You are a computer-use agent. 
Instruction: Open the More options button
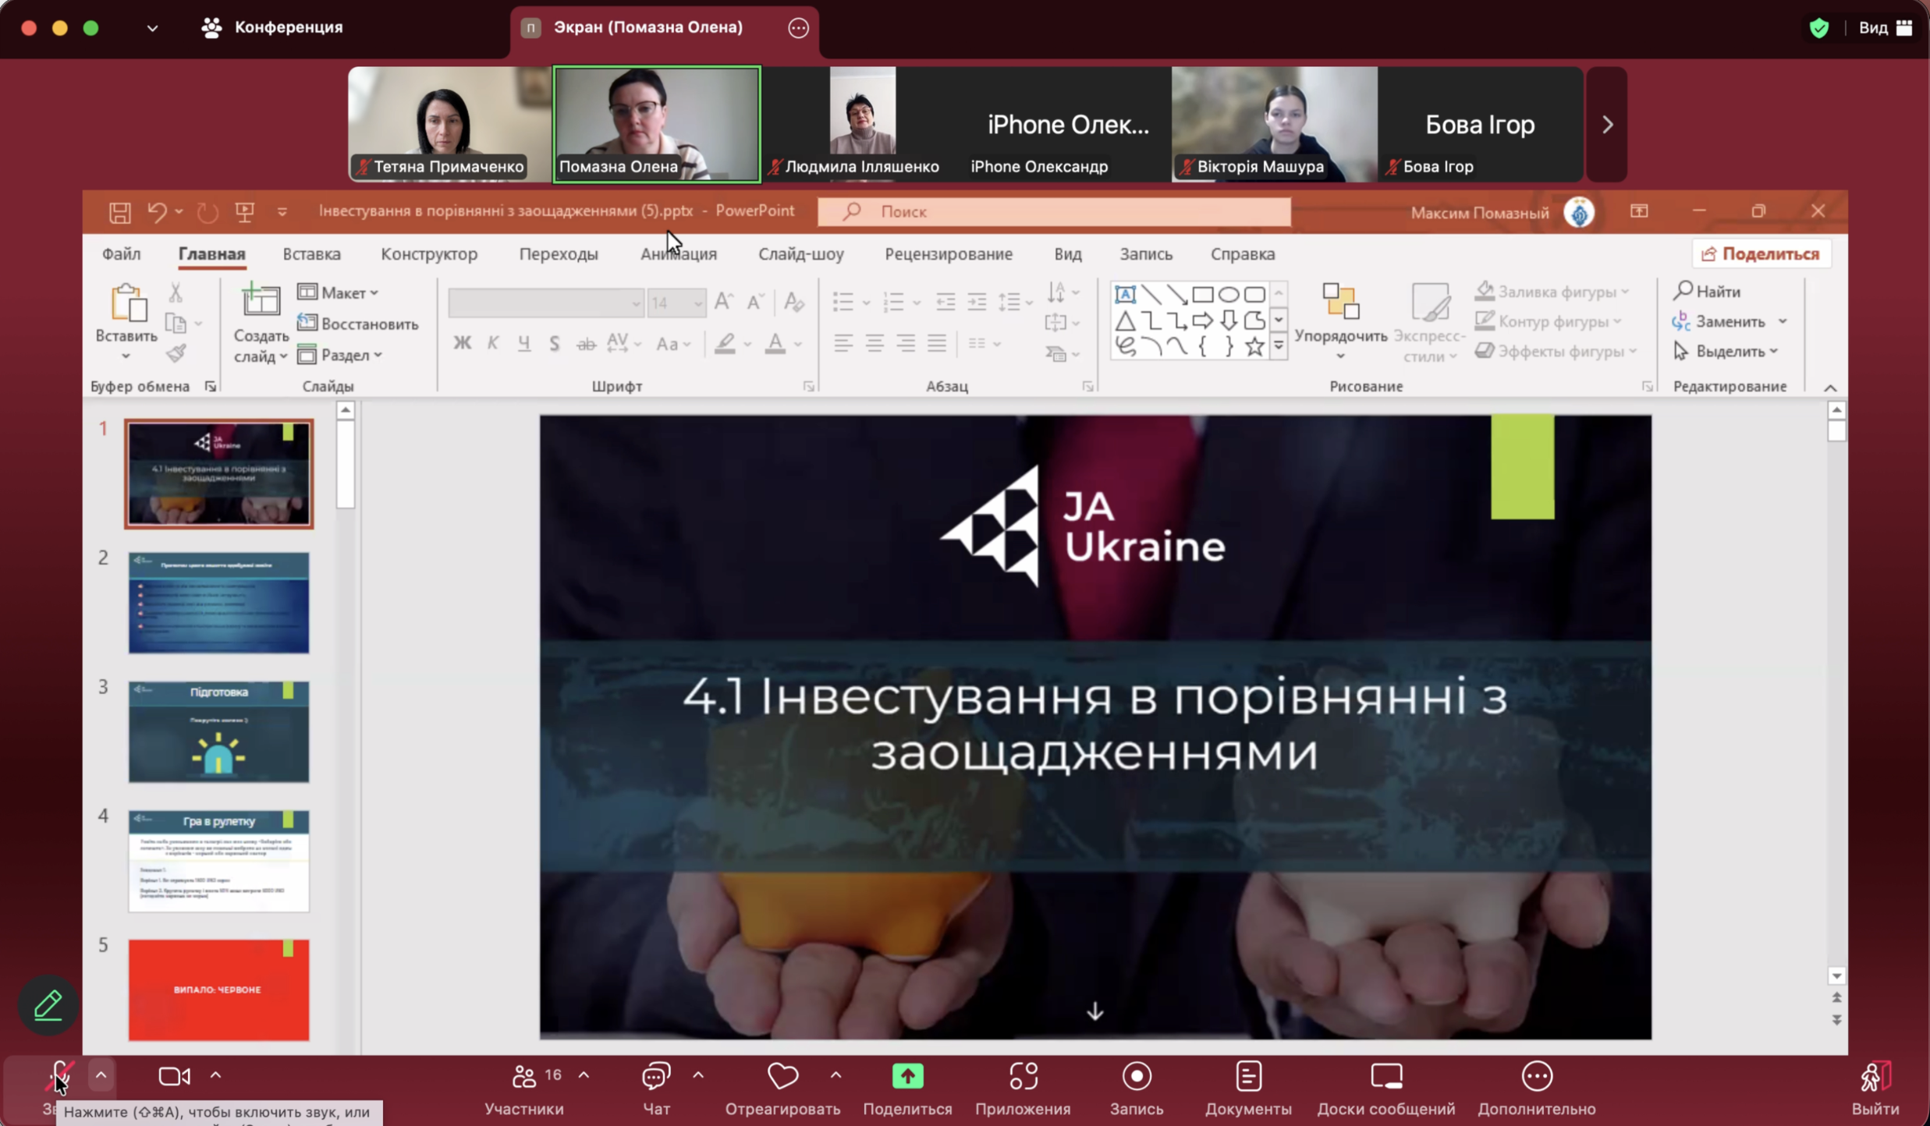[x=1536, y=1077]
